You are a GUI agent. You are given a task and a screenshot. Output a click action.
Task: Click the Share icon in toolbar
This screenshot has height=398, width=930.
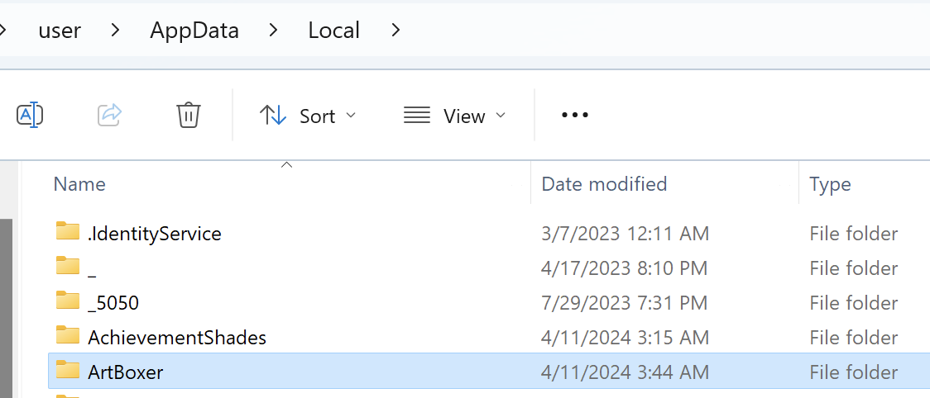[x=109, y=115]
